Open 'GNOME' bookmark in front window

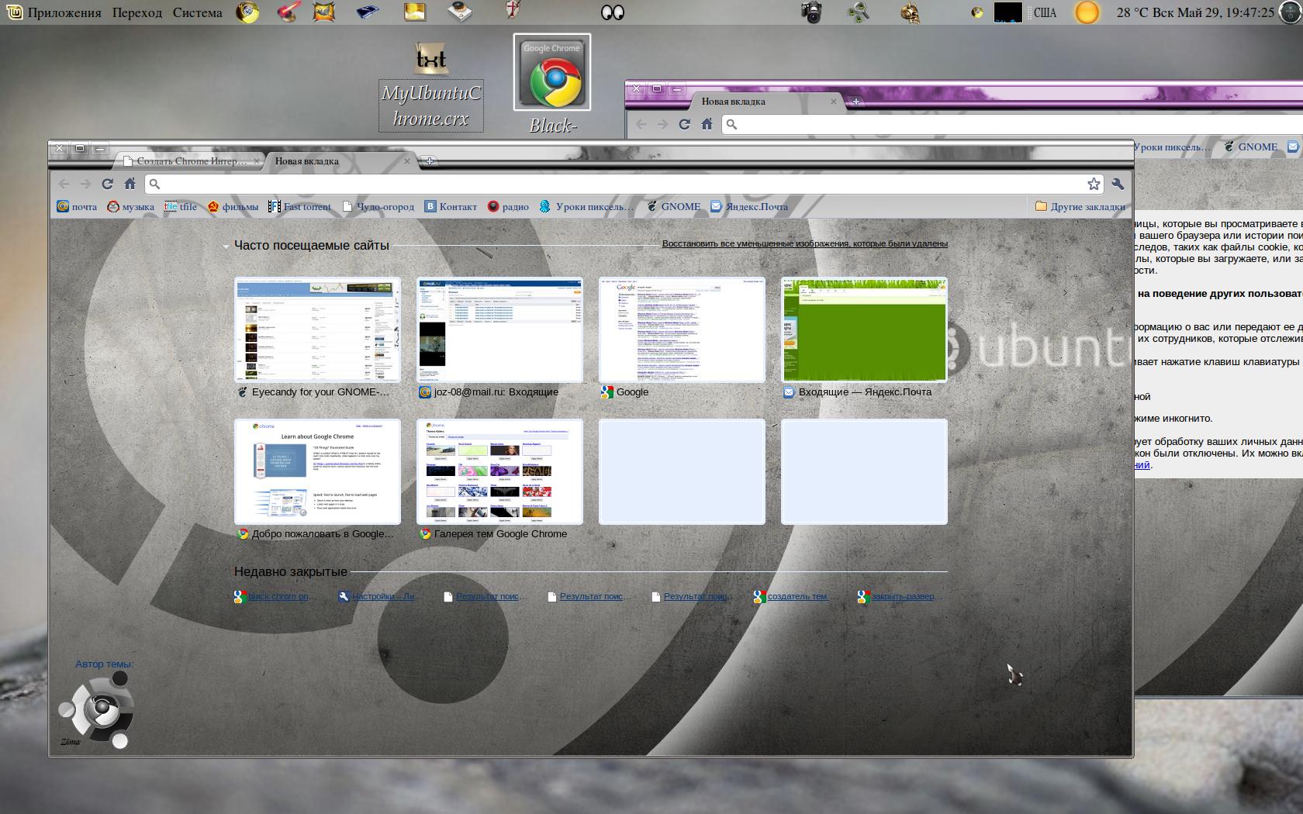click(673, 206)
